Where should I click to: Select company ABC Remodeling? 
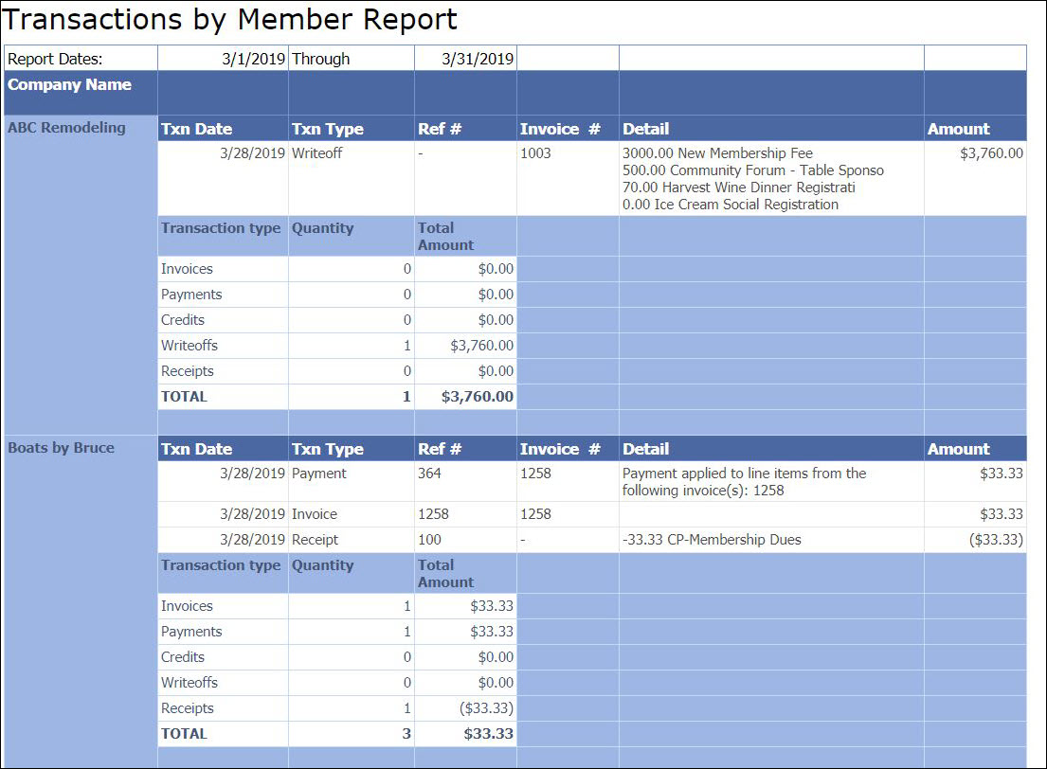[59, 127]
